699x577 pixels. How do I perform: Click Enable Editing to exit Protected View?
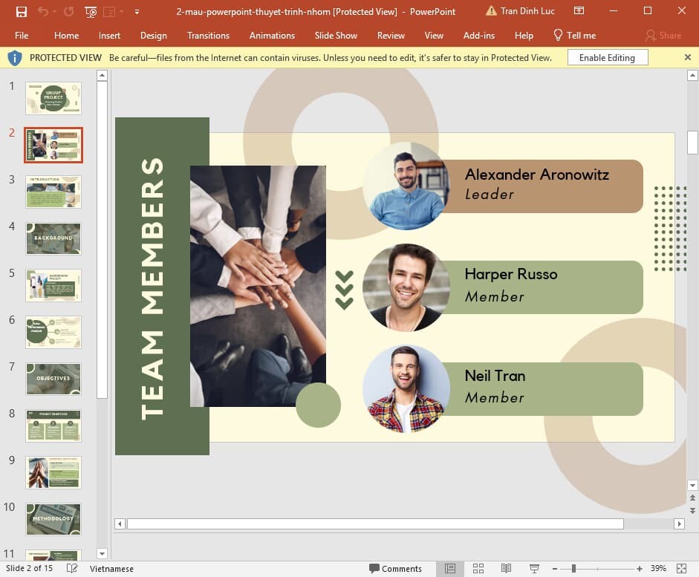coord(607,57)
